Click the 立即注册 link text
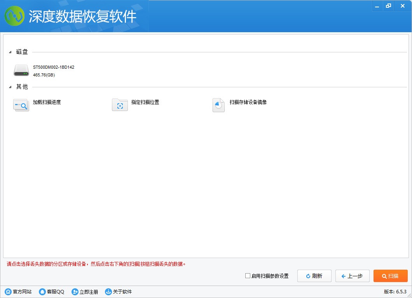This screenshot has height=298, width=412. pyautogui.click(x=89, y=291)
